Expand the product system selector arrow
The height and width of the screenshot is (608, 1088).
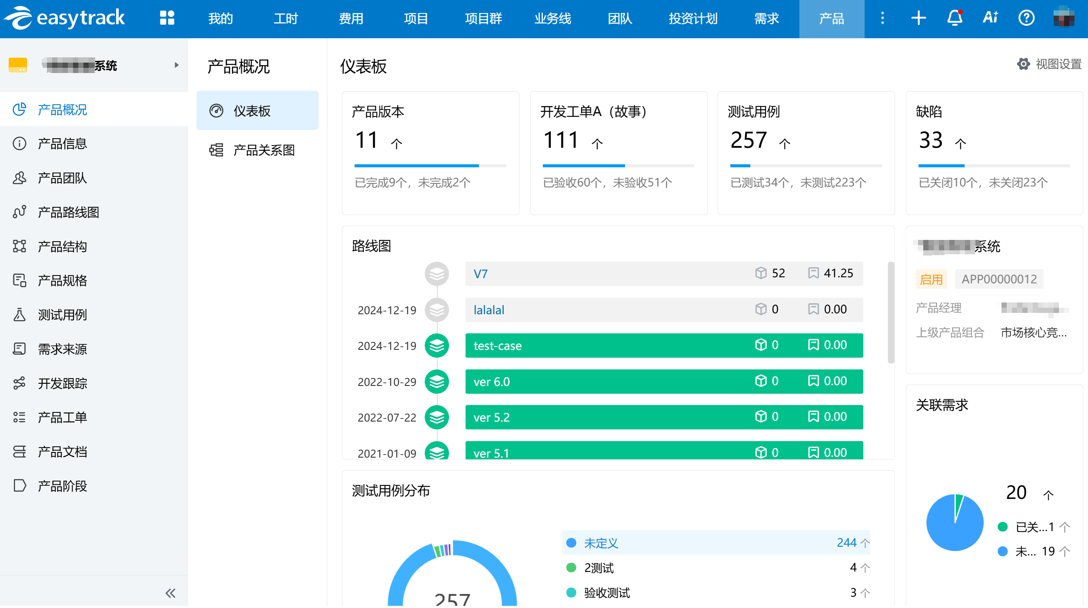(176, 65)
